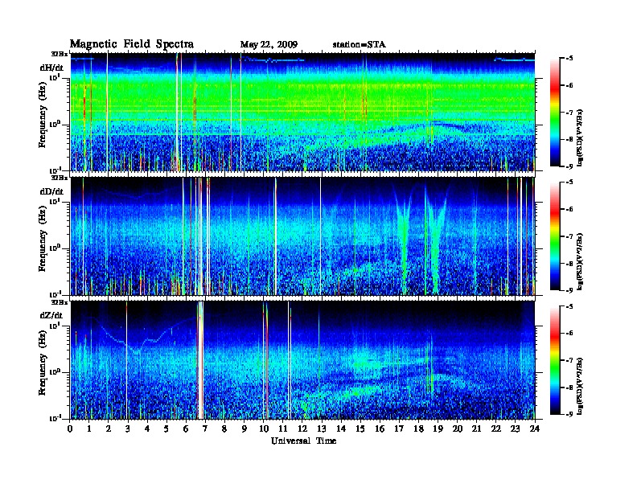Click the log(PSD) units label beside dZ/dt scale
The width and height of the screenshot is (637, 492).
point(580,386)
